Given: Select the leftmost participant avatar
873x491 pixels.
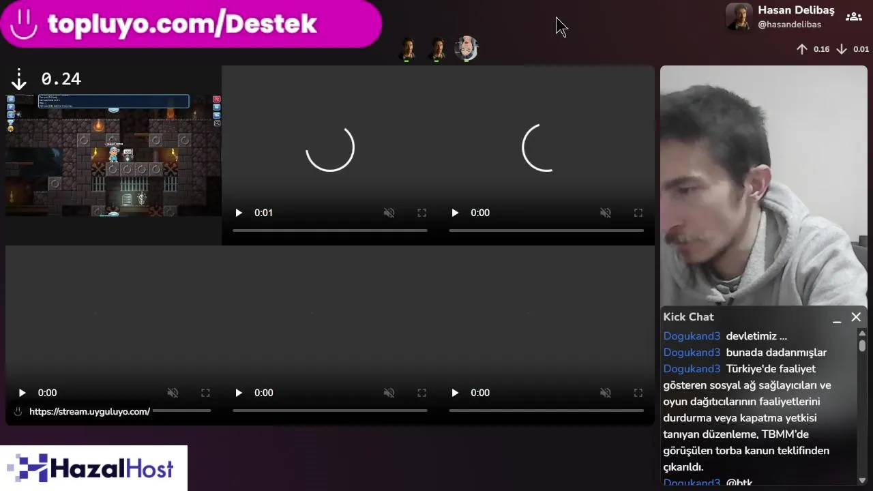Looking at the screenshot, I should (407, 49).
